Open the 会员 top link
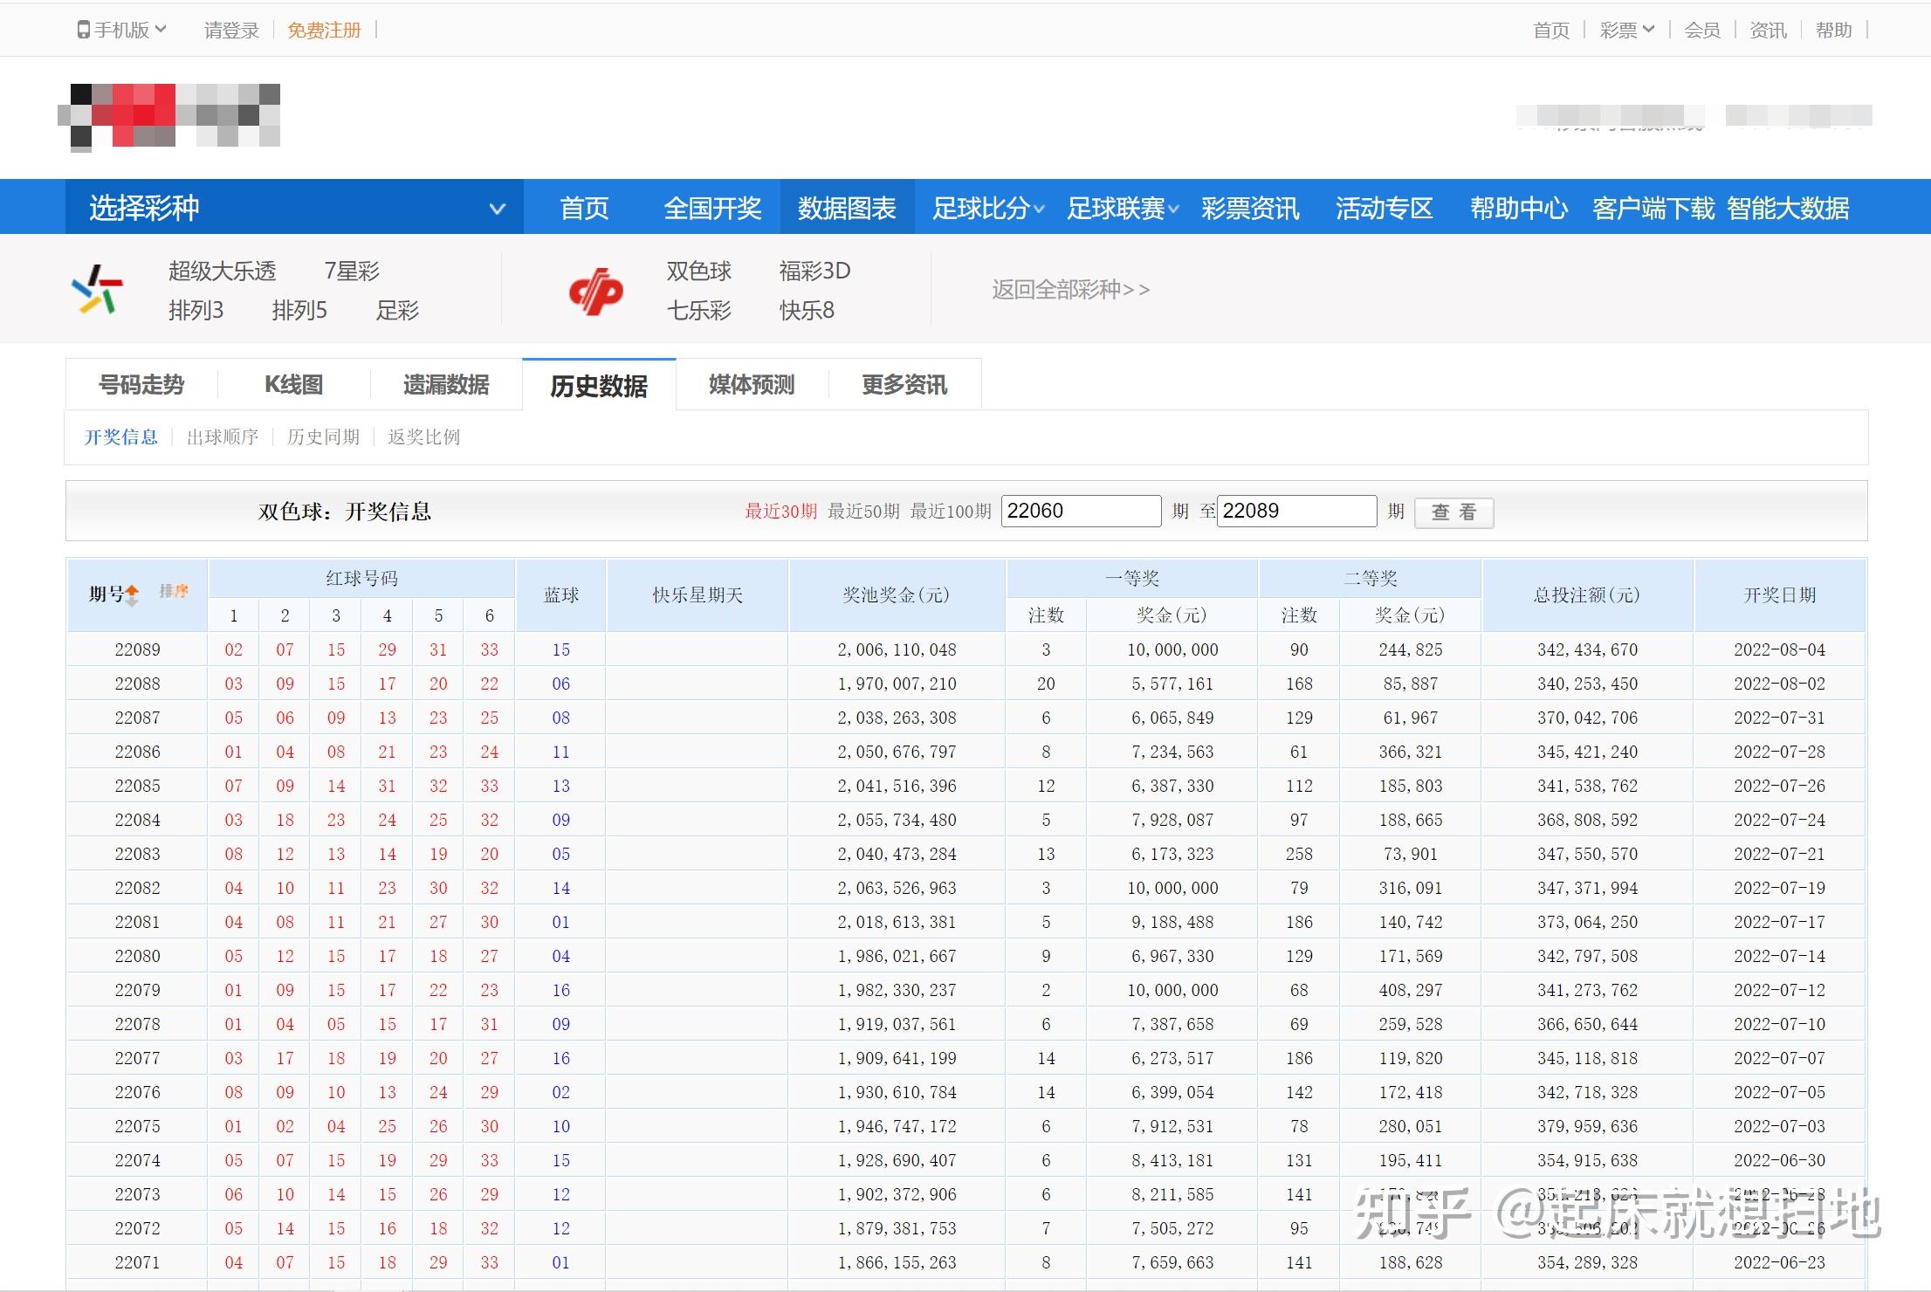 (x=1702, y=30)
